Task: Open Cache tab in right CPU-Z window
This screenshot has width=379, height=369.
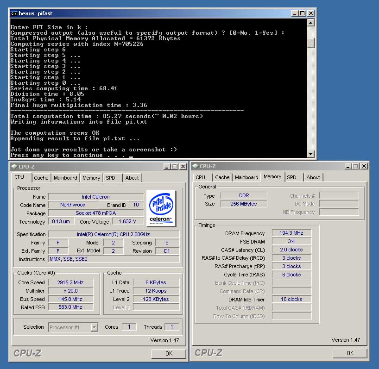Action: [x=222, y=177]
